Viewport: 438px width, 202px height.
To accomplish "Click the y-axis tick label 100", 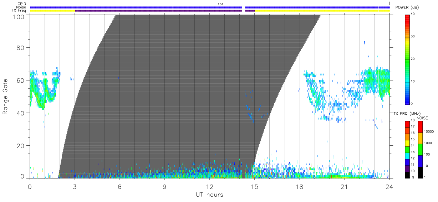I will [18, 17].
